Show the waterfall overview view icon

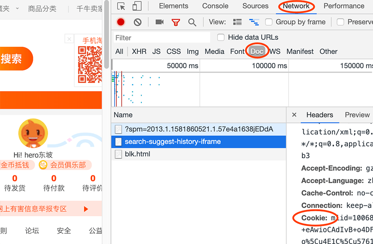click(x=254, y=22)
